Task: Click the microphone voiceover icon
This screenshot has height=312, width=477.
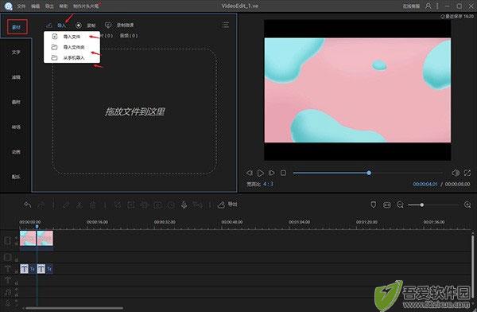Action: click(184, 205)
